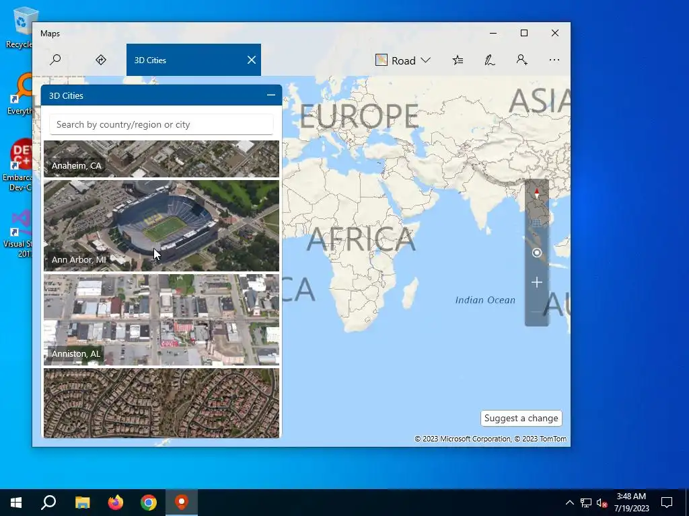Viewport: 689px width, 516px height.
Task: Click the 3D Cities panel header title
Action: (66, 95)
